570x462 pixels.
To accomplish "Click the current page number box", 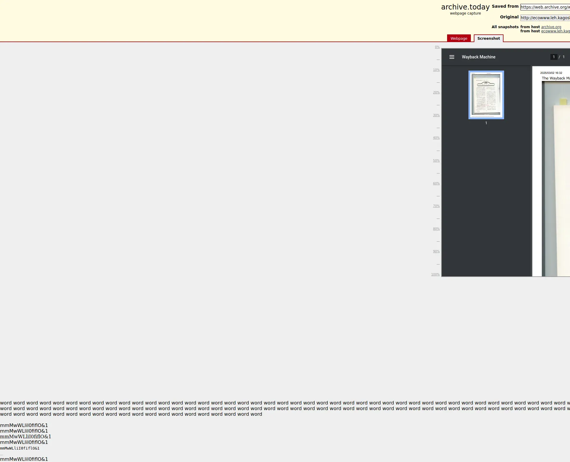I will point(553,57).
